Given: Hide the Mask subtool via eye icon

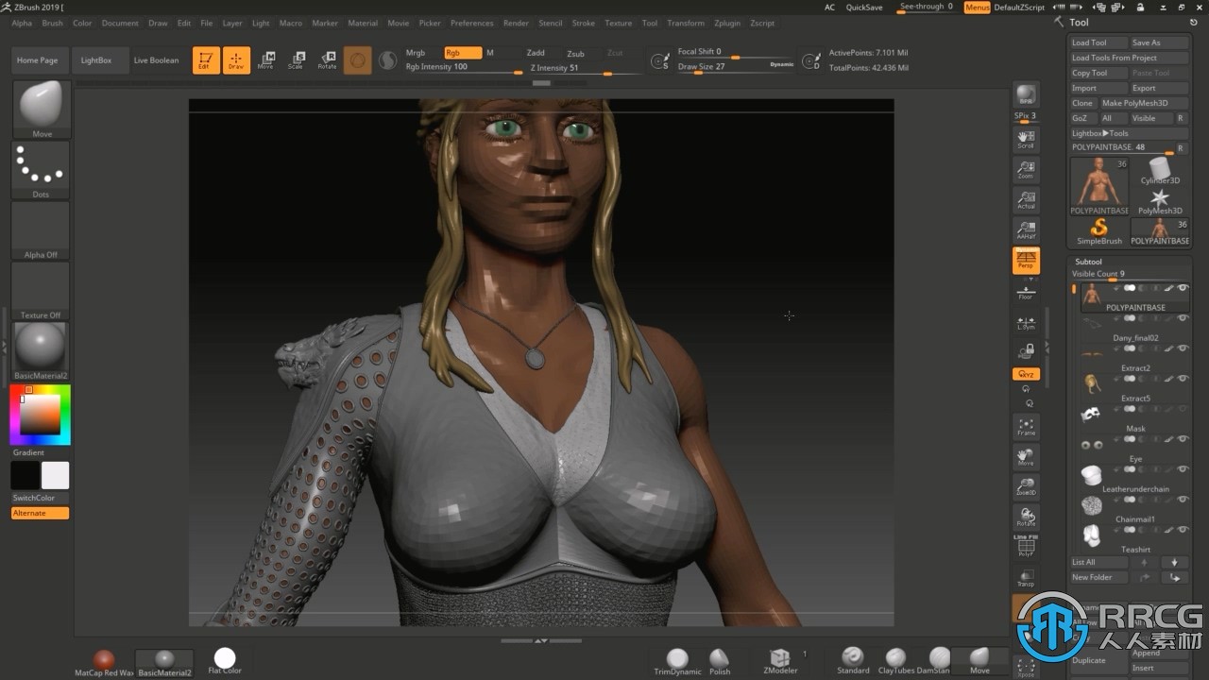Looking at the screenshot, I should [x=1183, y=408].
